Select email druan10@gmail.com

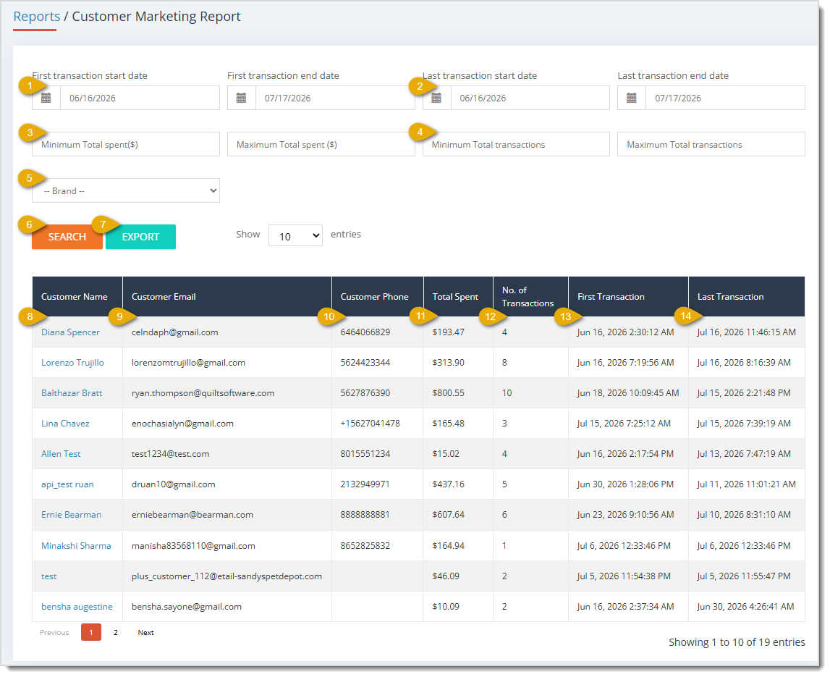point(173,484)
